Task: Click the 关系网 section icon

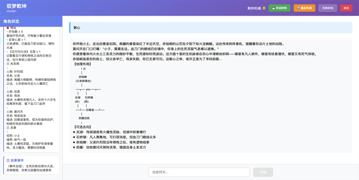Action: [8, 64]
